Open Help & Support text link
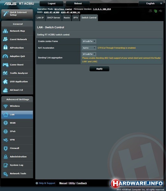This screenshot has width=166, height=191. pyautogui.click(x=47, y=183)
